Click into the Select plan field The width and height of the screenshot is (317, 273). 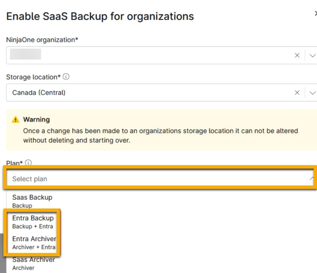[151, 179]
